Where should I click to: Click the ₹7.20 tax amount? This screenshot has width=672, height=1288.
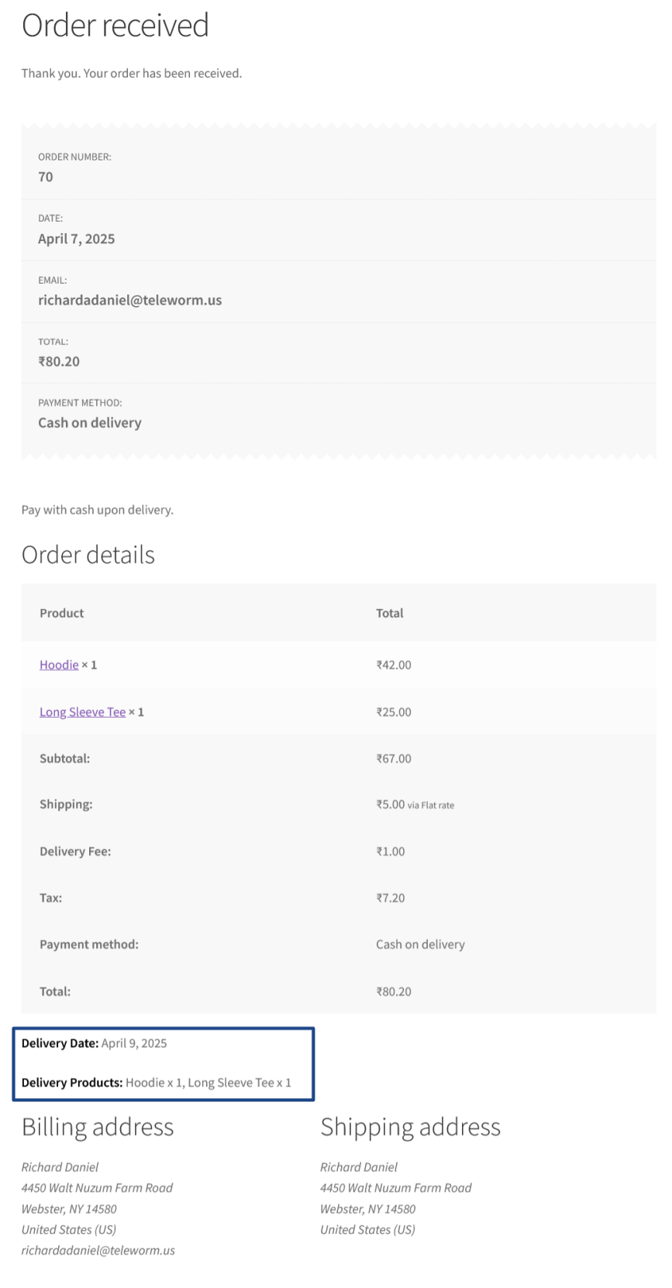(391, 898)
